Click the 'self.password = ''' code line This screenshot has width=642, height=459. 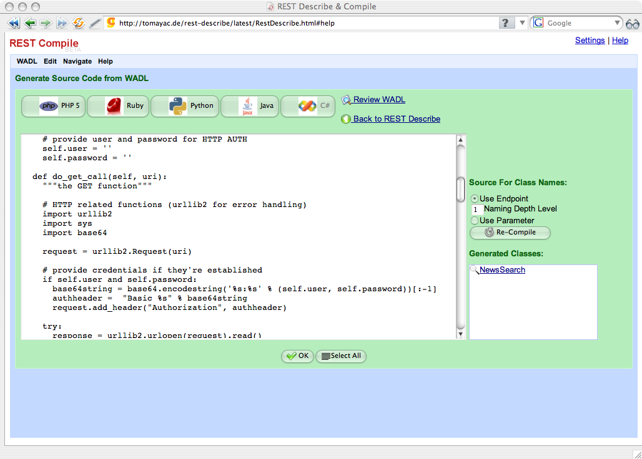(x=87, y=158)
